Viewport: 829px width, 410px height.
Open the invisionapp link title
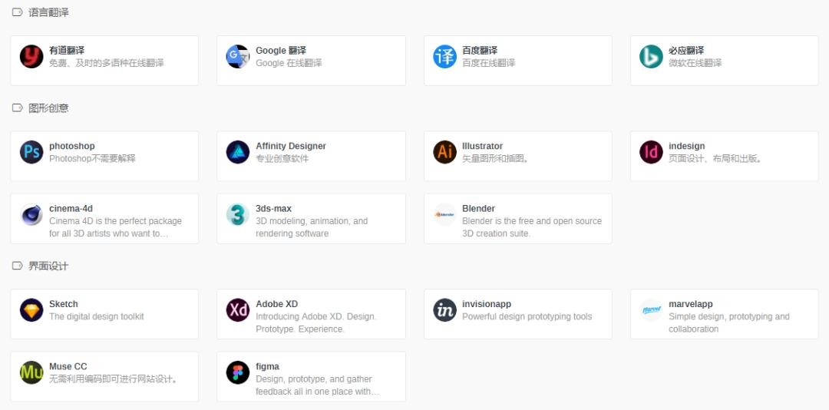click(x=486, y=304)
